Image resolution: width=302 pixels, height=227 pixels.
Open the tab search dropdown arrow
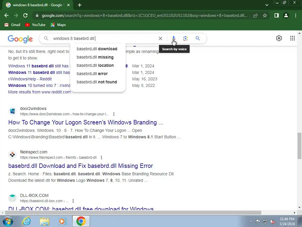(267, 5)
